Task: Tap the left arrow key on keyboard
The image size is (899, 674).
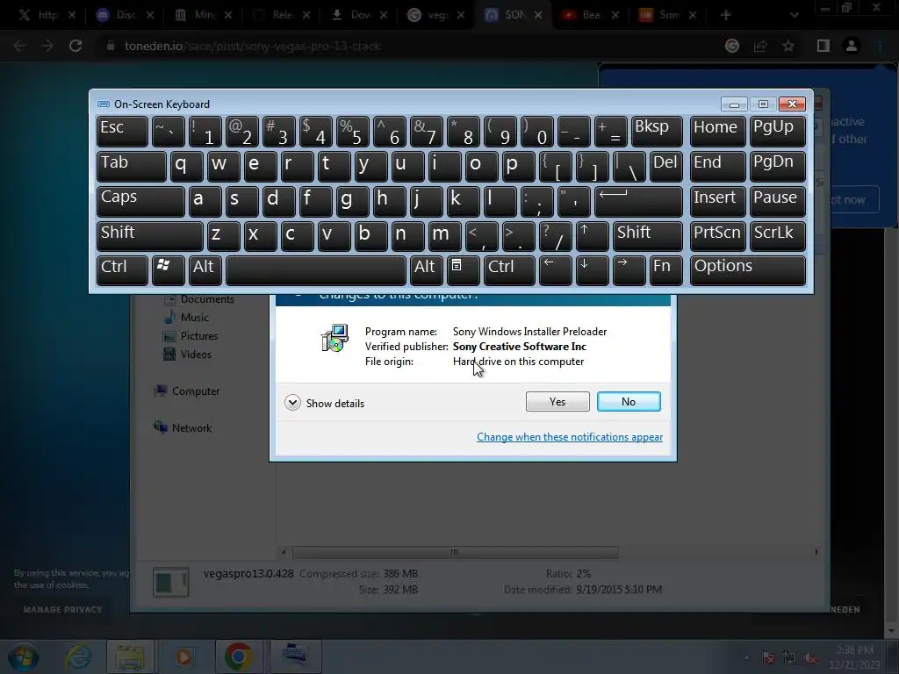Action: (x=555, y=270)
